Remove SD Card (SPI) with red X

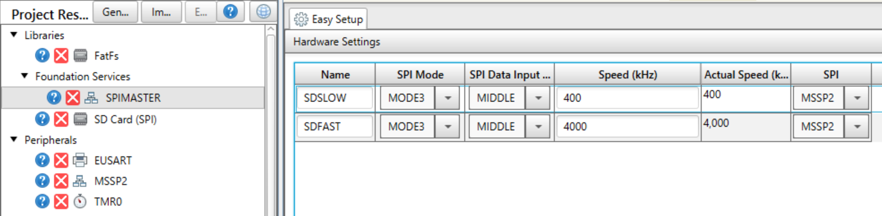[x=61, y=119]
